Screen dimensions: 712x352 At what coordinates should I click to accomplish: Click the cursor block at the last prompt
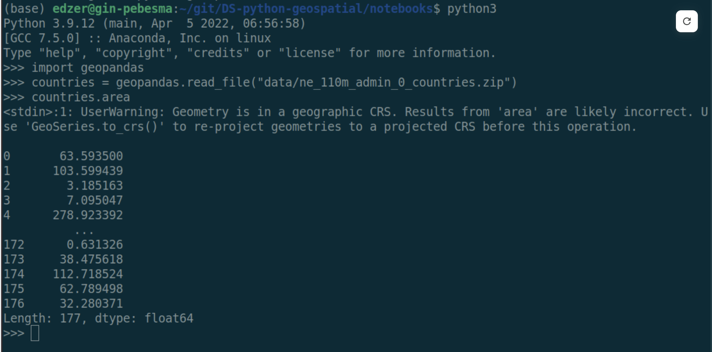pyautogui.click(x=35, y=333)
